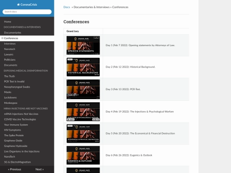This screenshot has width=231, height=173.
Task: Open the Masks page
Action: [x=8, y=92]
